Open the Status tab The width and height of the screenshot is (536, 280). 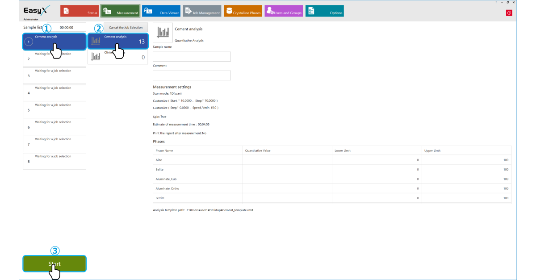click(80, 11)
